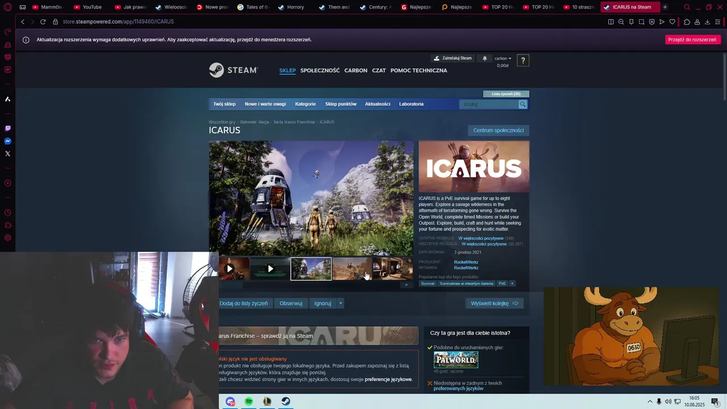Expand the Ignoruj options dropdown arrow

pyautogui.click(x=341, y=303)
